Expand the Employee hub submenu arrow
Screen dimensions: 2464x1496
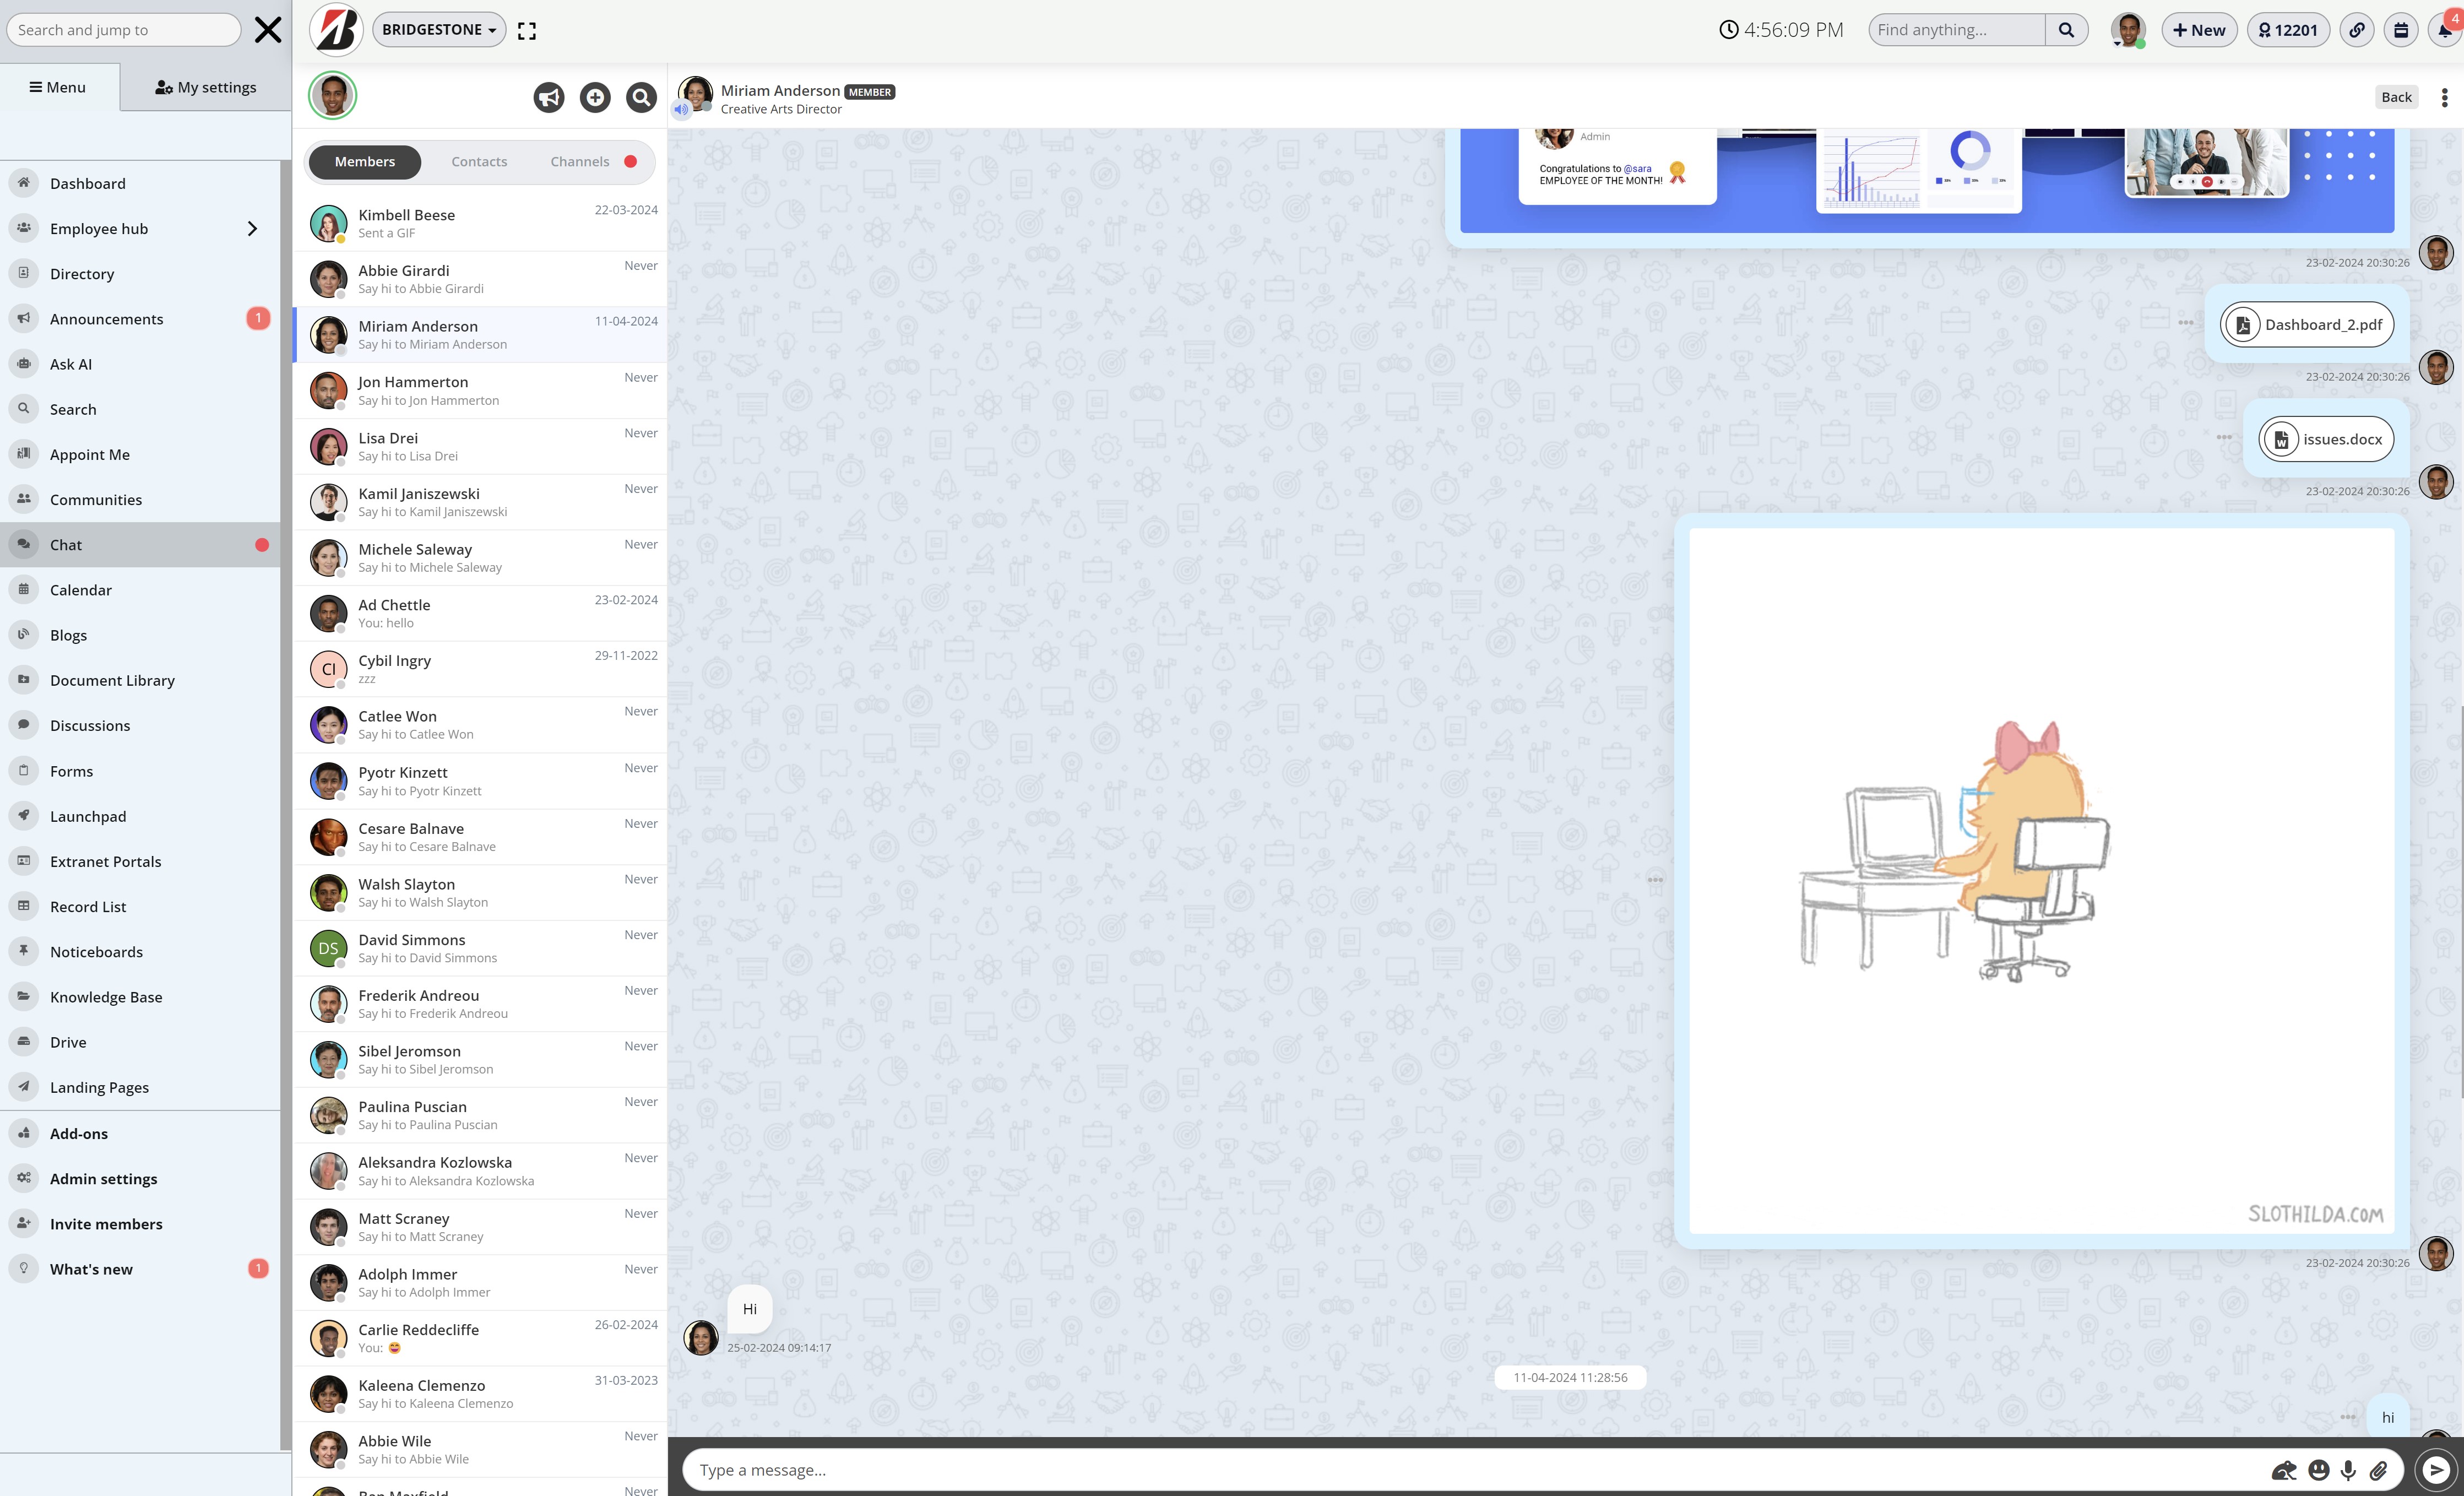(252, 229)
